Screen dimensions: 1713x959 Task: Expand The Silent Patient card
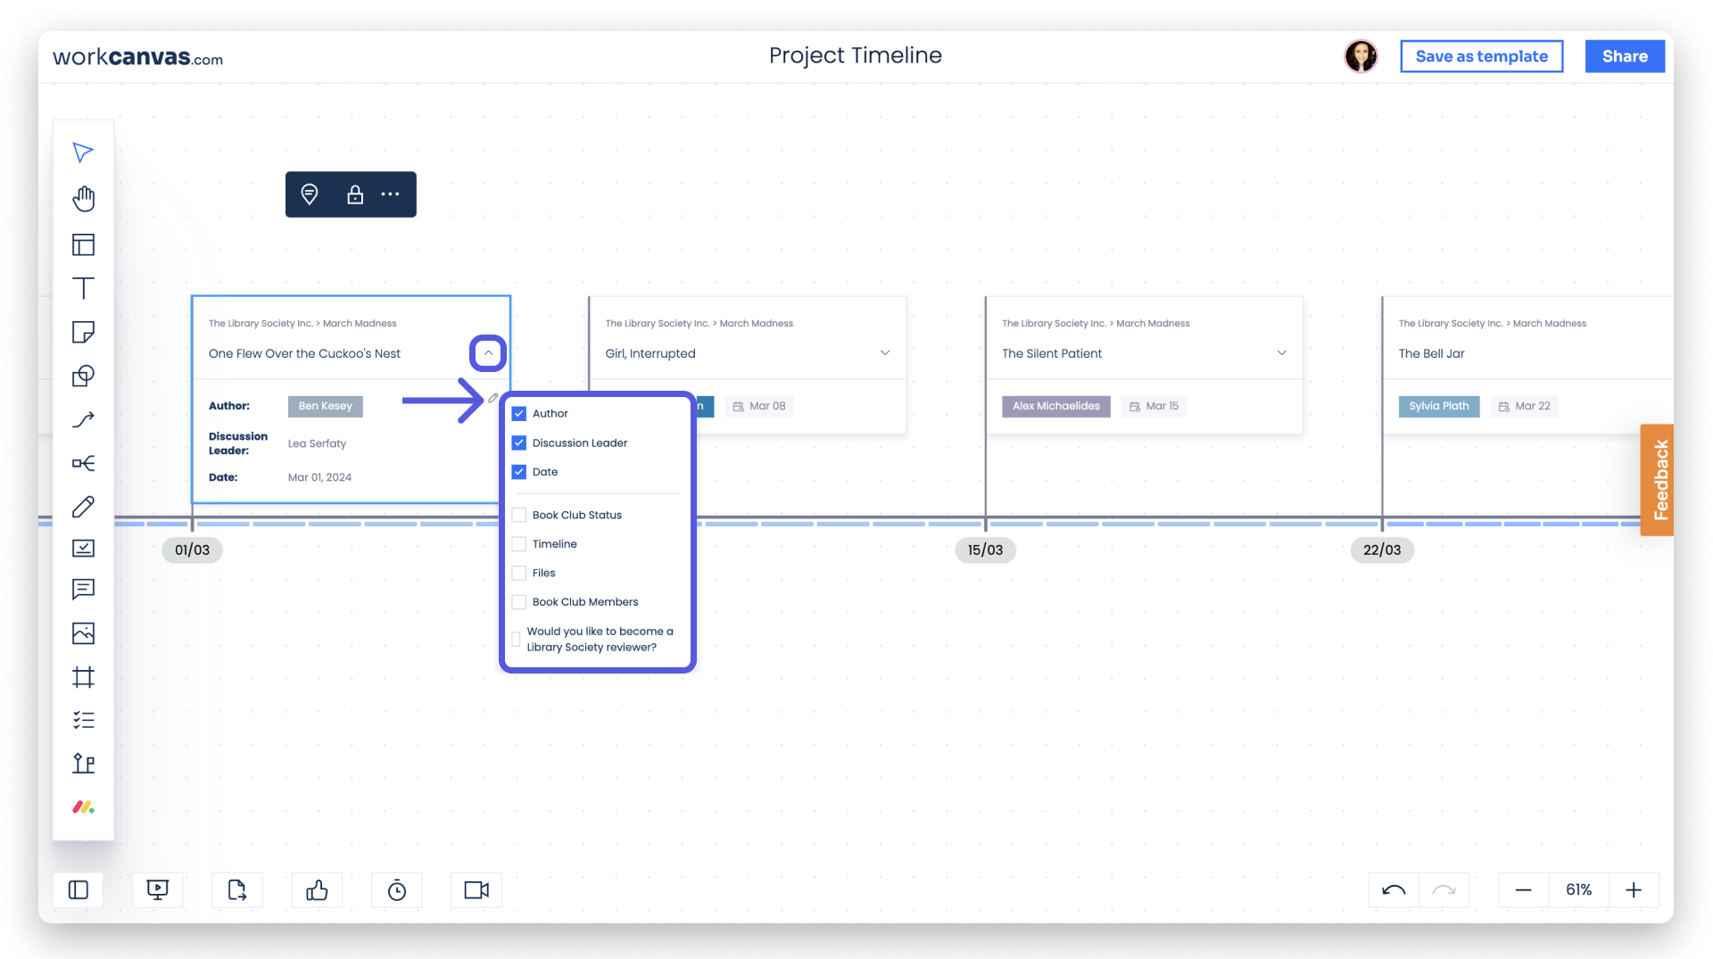pos(1281,353)
